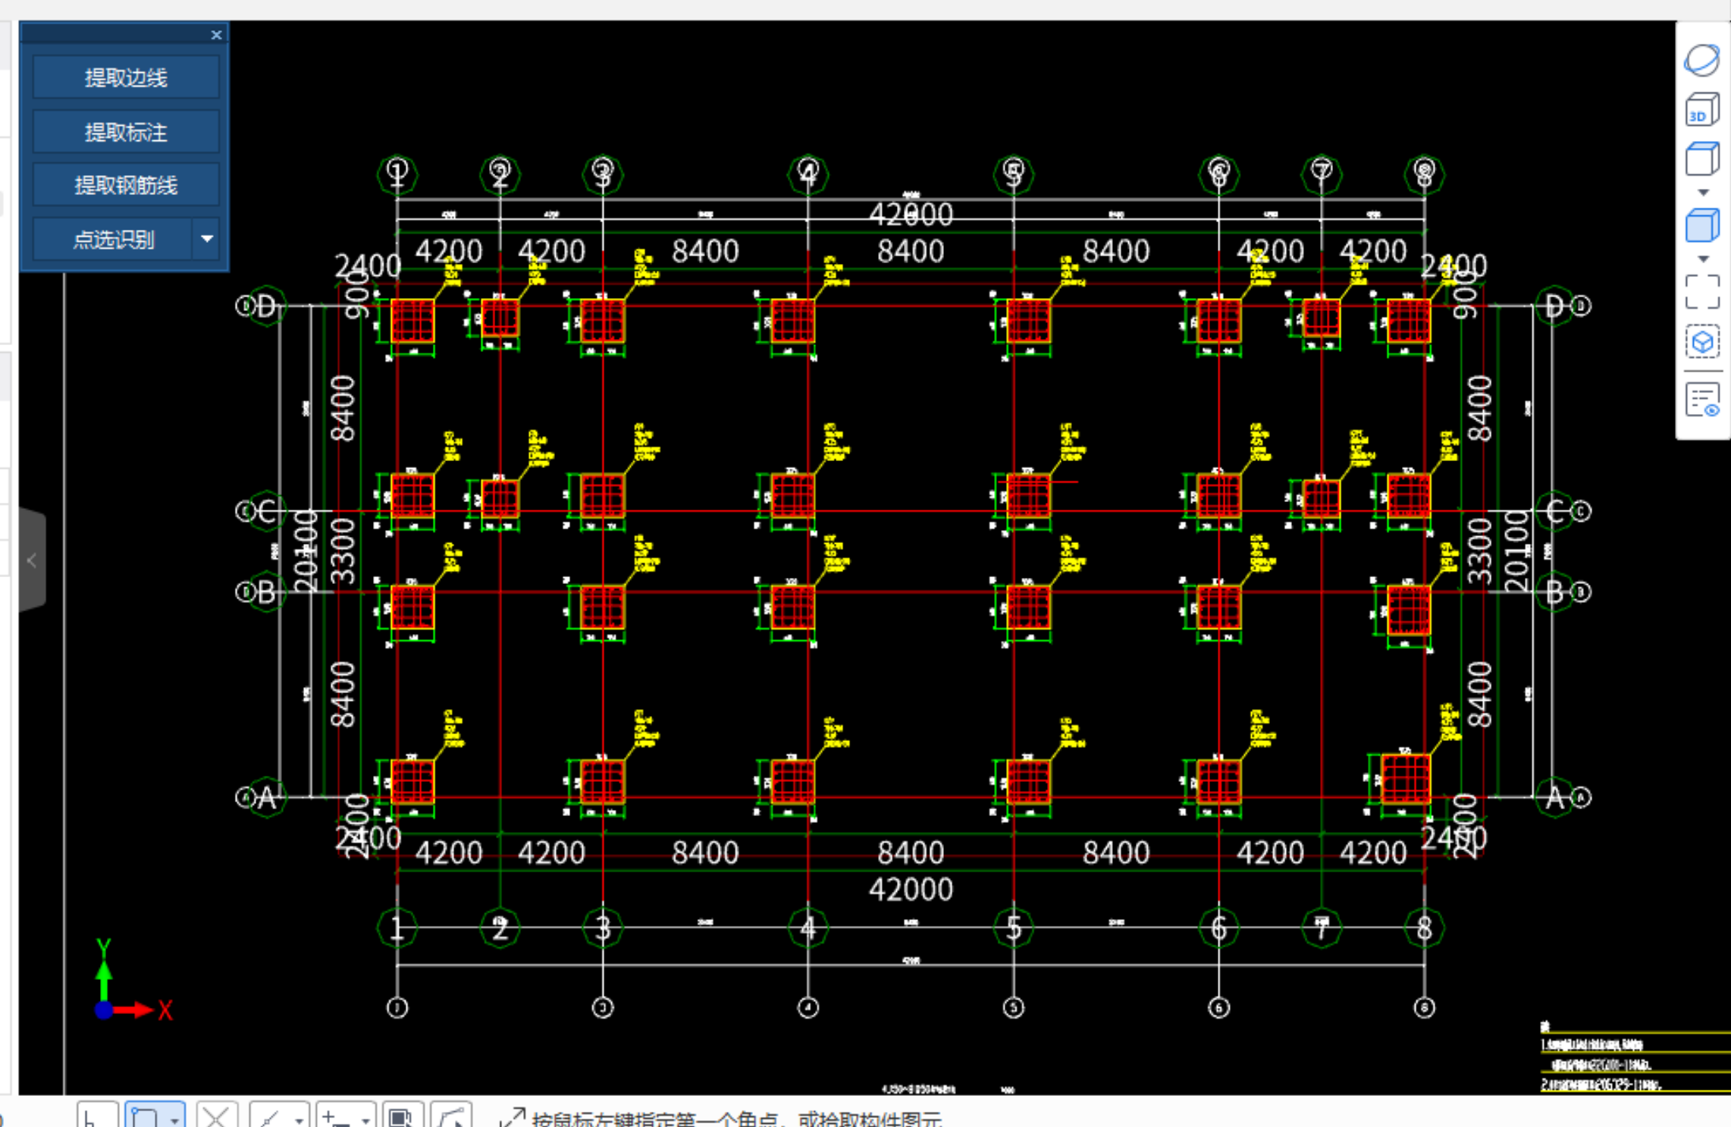This screenshot has height=1127, width=1731.
Task: Close the floating extraction panel
Action: (x=216, y=35)
